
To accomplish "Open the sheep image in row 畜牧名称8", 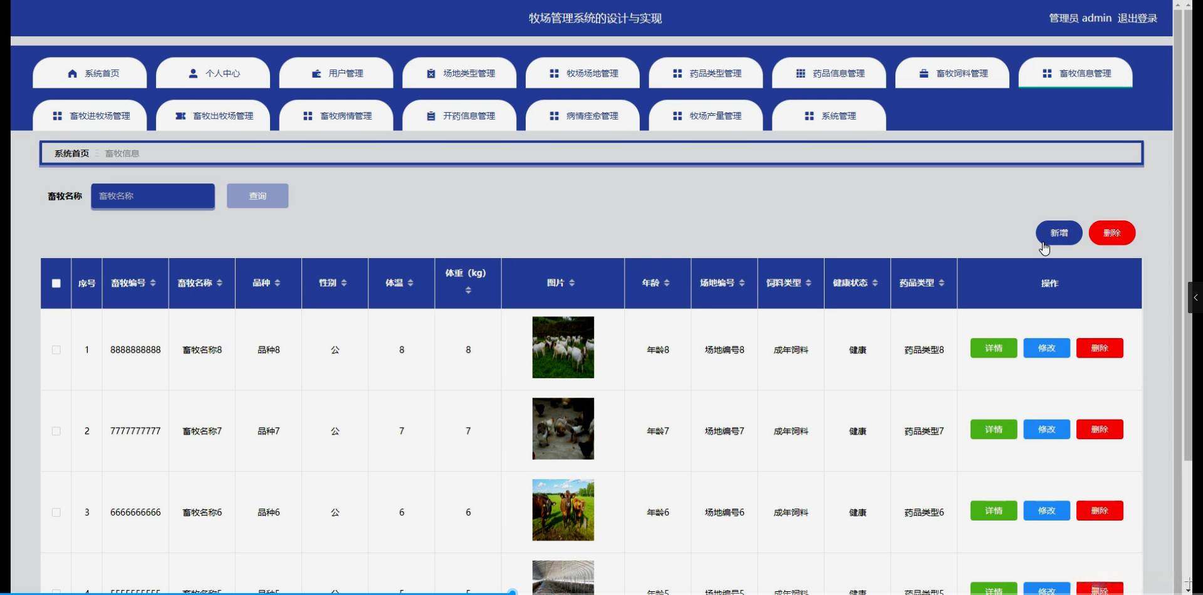I will 563,348.
